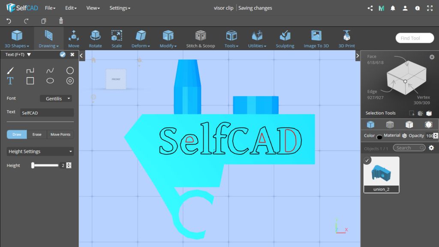This screenshot has height=247, width=439.
Task: Select the Text drawing tool
Action: point(10,81)
